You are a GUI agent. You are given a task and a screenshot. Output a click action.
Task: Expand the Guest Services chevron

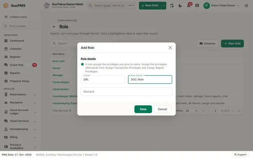35,121
